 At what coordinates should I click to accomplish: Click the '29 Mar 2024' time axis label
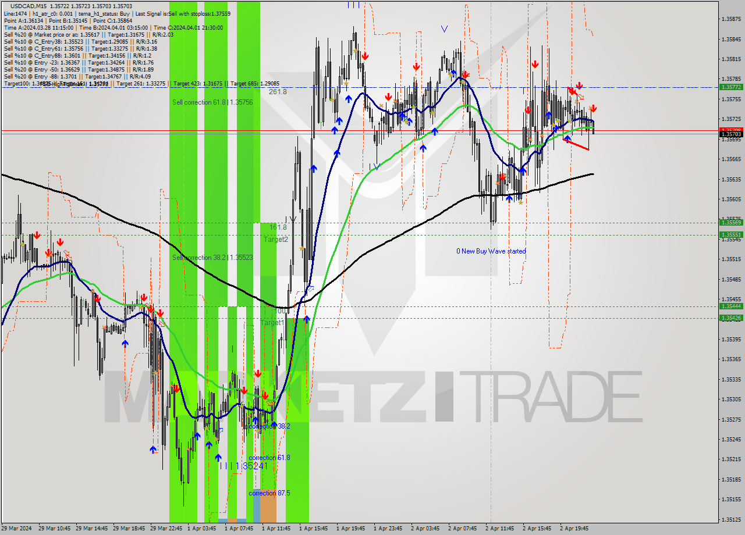pyautogui.click(x=17, y=529)
